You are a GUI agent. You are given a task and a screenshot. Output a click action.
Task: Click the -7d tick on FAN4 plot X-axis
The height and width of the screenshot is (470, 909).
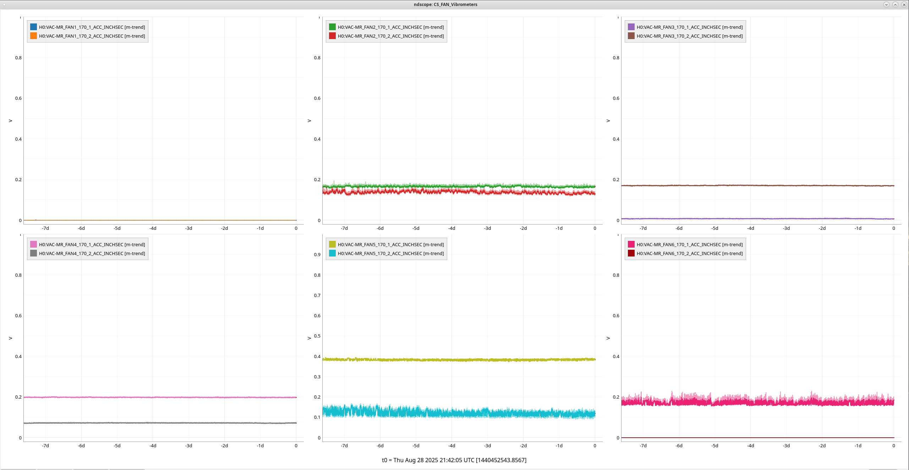point(45,446)
